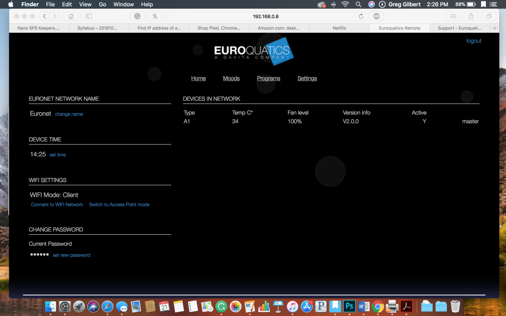Open the Programs page link
Viewport: 506px width, 316px height.
click(269, 78)
